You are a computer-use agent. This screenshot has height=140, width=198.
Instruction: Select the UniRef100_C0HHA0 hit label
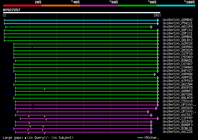[x=178, y=68]
